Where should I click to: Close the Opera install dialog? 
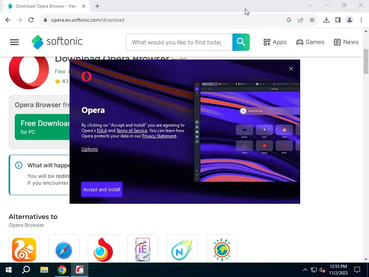click(291, 69)
